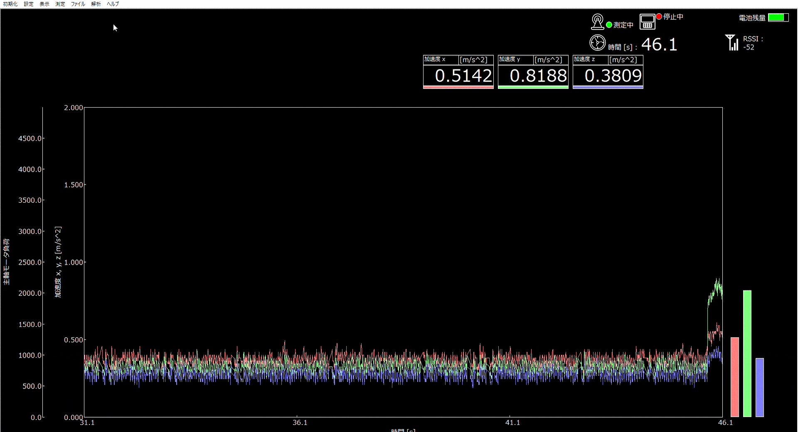Screen dimensions: 798x432
Task: Click the red 停止中 status indicator
Action: pyautogui.click(x=659, y=17)
